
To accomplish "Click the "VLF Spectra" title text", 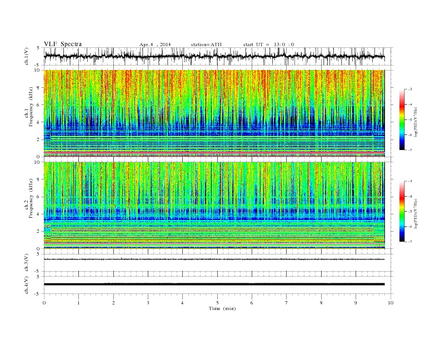I will point(63,44).
